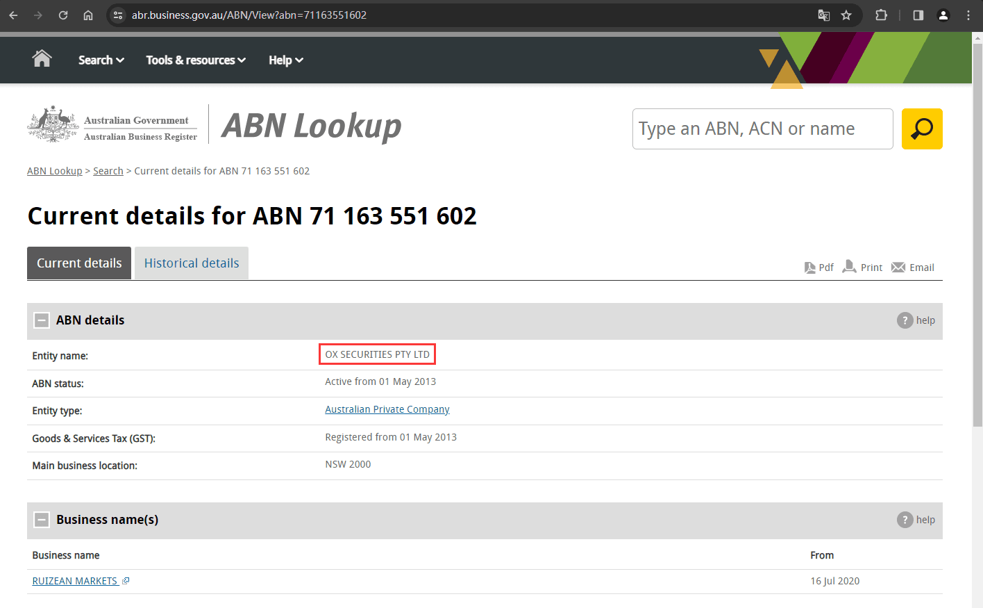
Task: Click the browser address bar URL
Action: pos(249,15)
